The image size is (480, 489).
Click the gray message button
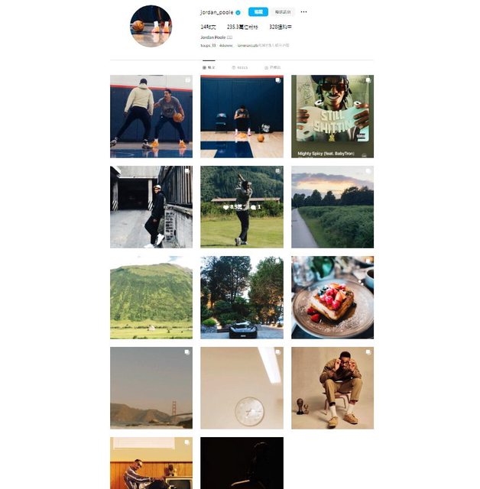[x=283, y=12]
